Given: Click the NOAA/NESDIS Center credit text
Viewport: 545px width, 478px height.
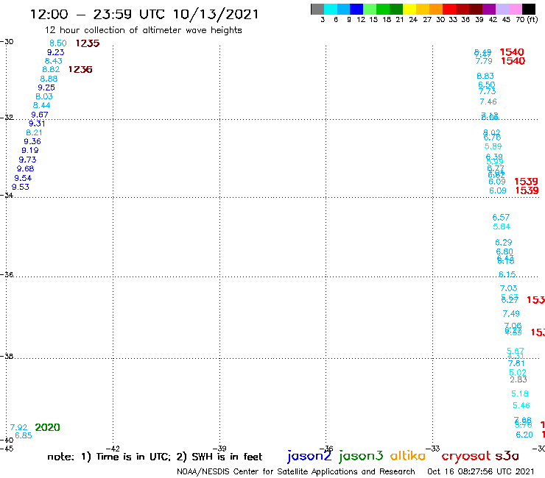Looking at the screenshot, I should click(x=296, y=471).
